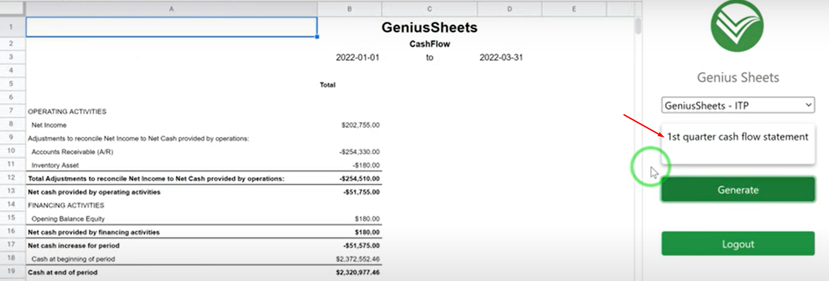This screenshot has height=281, width=829.
Task: Click the $202,755.00 Net Income value
Action: [x=360, y=125]
